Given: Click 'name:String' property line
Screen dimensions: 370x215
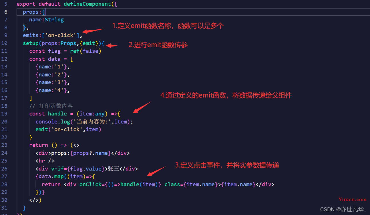Looking at the screenshot, I should click(x=46, y=20).
